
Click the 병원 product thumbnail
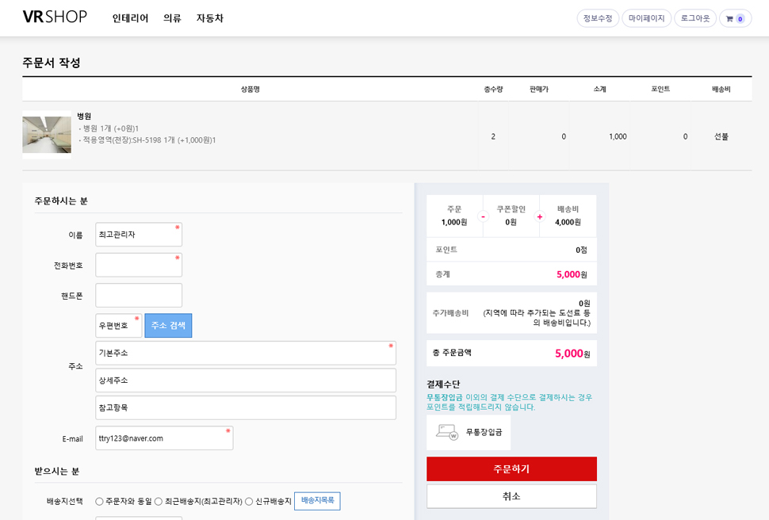[47, 135]
